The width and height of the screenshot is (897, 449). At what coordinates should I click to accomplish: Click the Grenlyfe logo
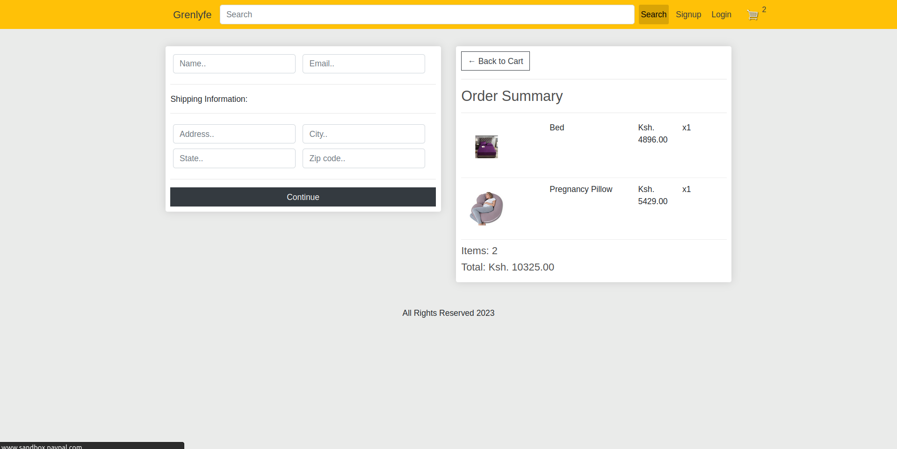coord(192,14)
